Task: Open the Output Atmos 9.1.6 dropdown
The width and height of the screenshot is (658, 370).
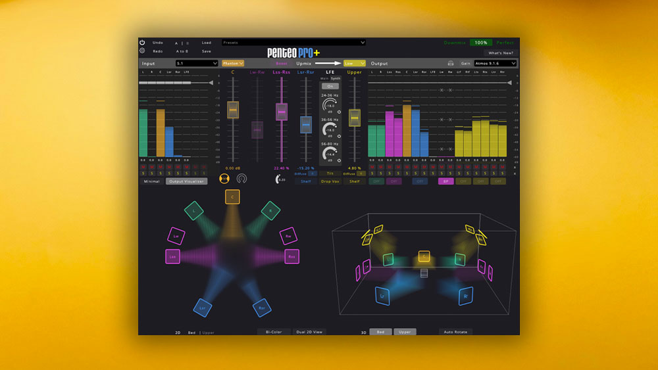Action: 495,63
